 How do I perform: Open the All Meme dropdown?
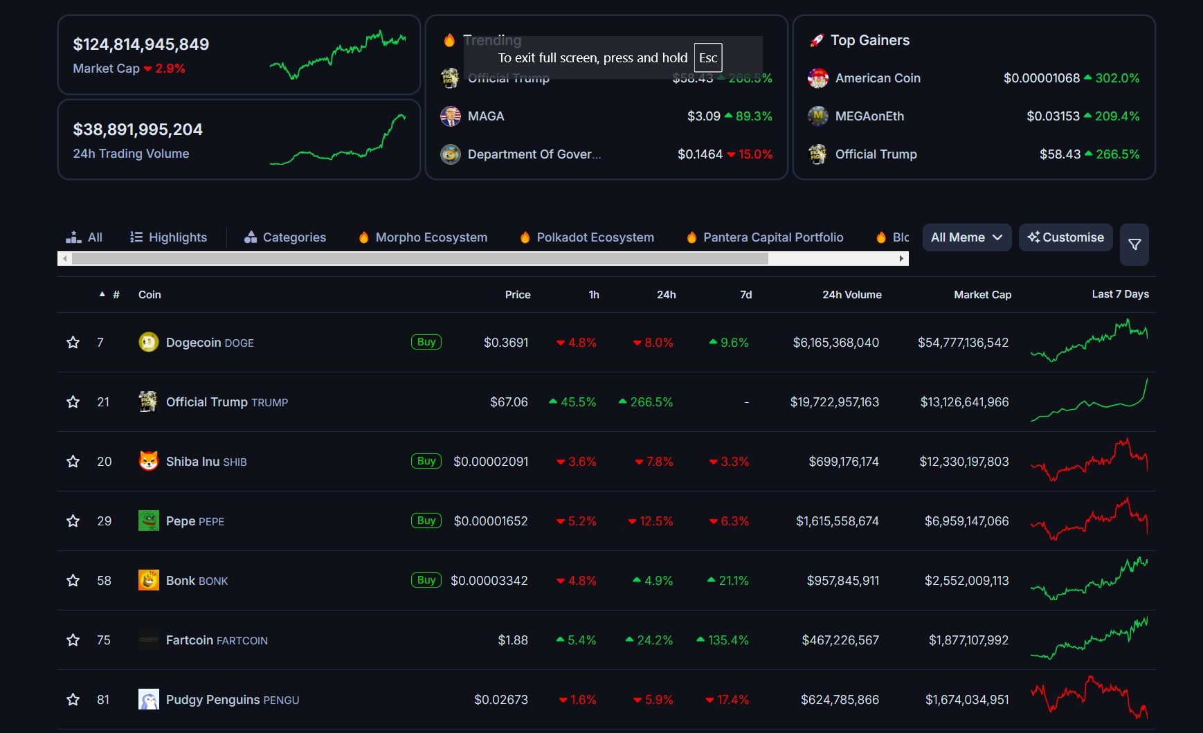(967, 237)
